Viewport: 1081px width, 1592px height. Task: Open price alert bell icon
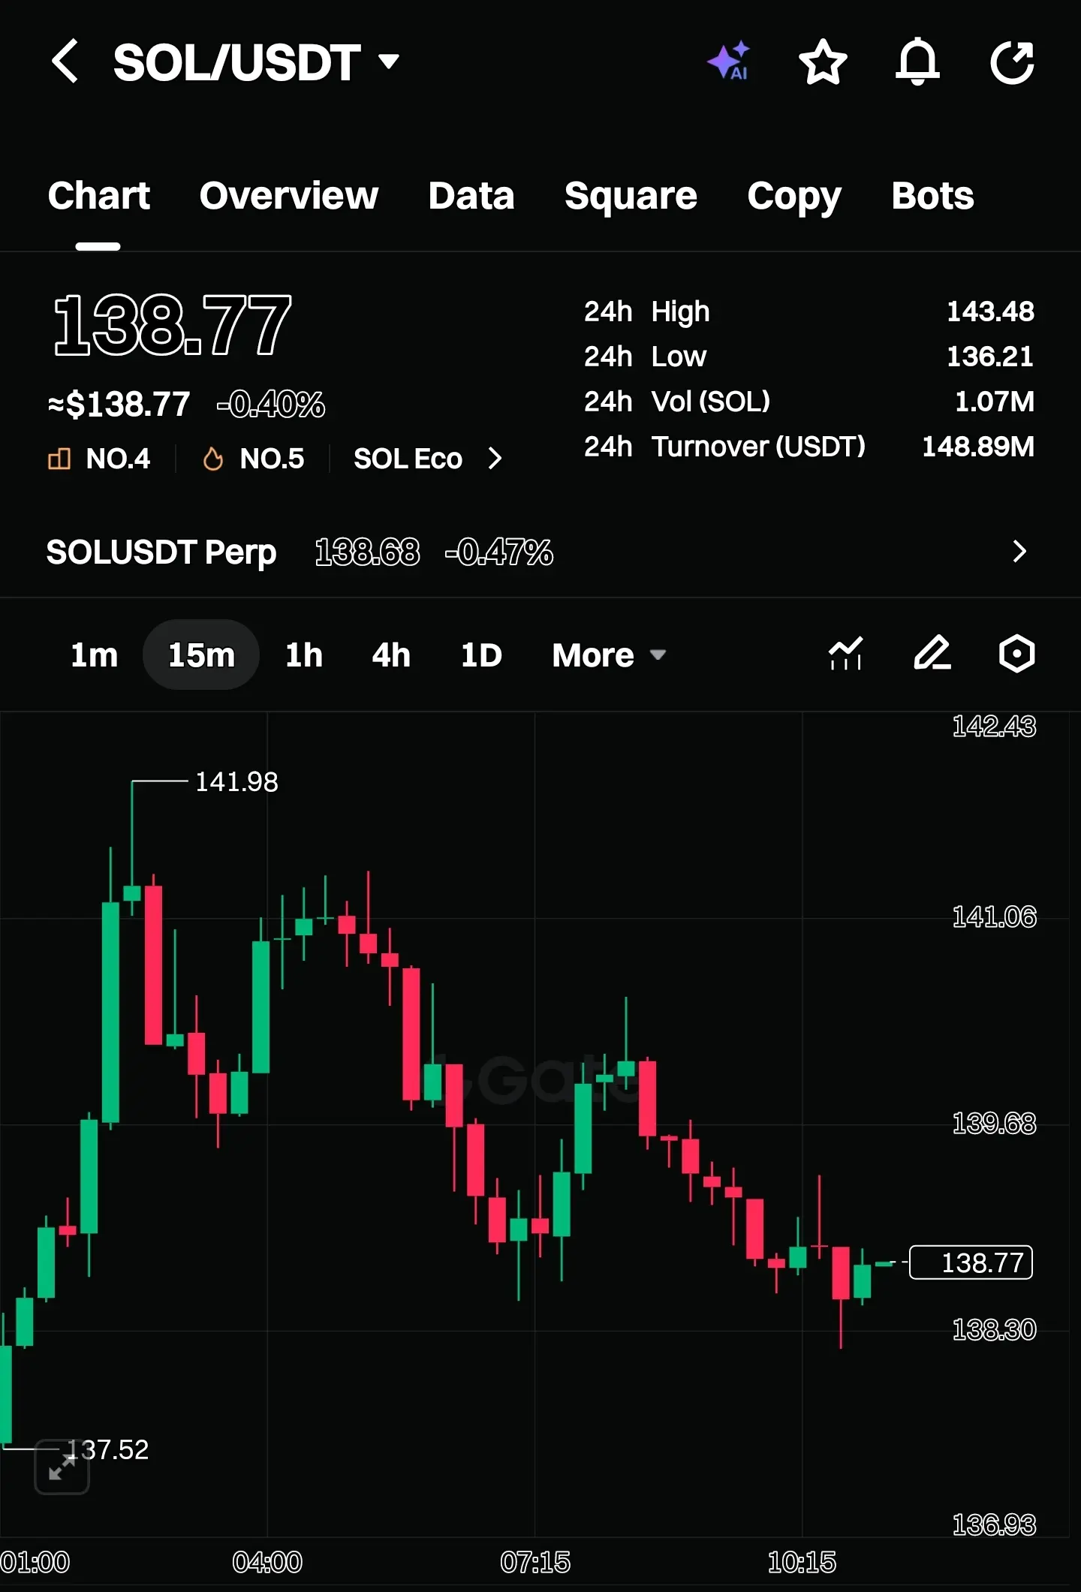coord(917,62)
